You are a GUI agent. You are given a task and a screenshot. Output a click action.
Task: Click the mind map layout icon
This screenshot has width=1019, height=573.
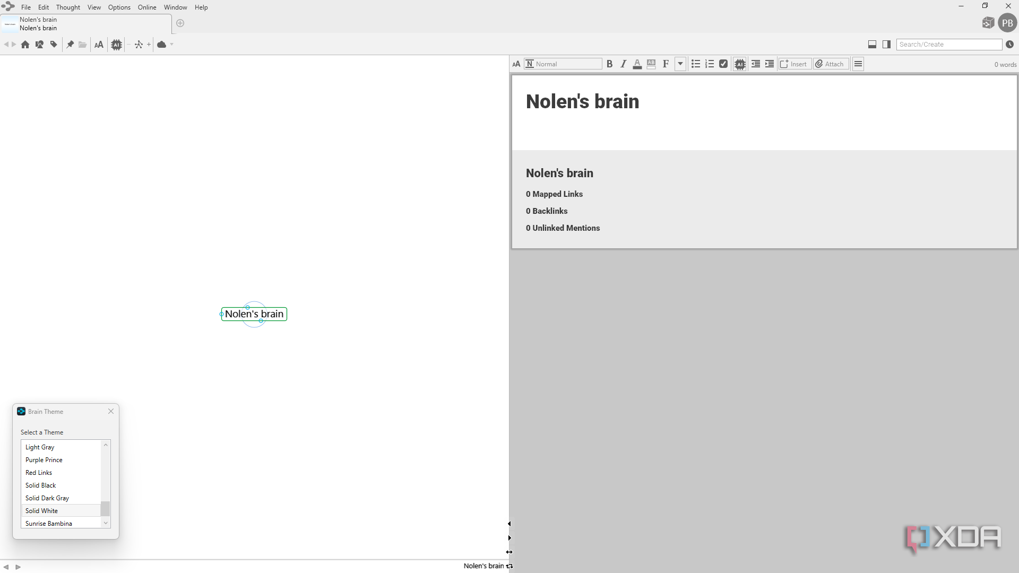click(x=139, y=45)
